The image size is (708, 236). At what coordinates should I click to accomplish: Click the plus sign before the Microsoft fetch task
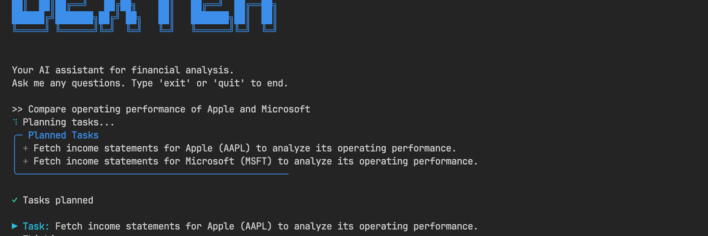pyautogui.click(x=25, y=161)
